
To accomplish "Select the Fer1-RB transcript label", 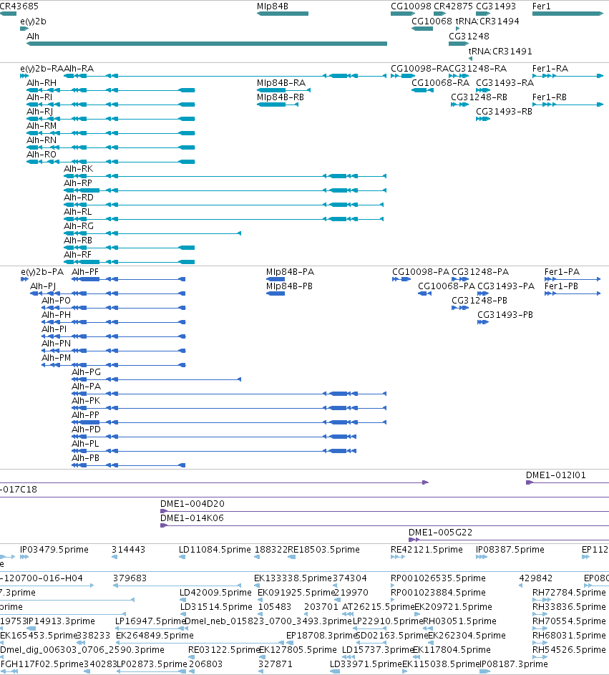I will pyautogui.click(x=549, y=97).
